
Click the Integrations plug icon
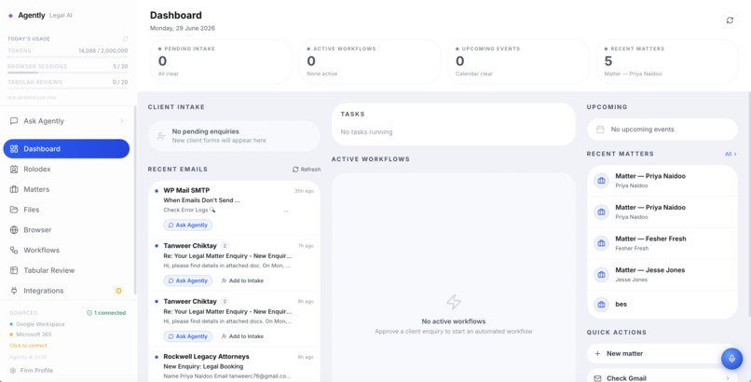click(x=14, y=291)
